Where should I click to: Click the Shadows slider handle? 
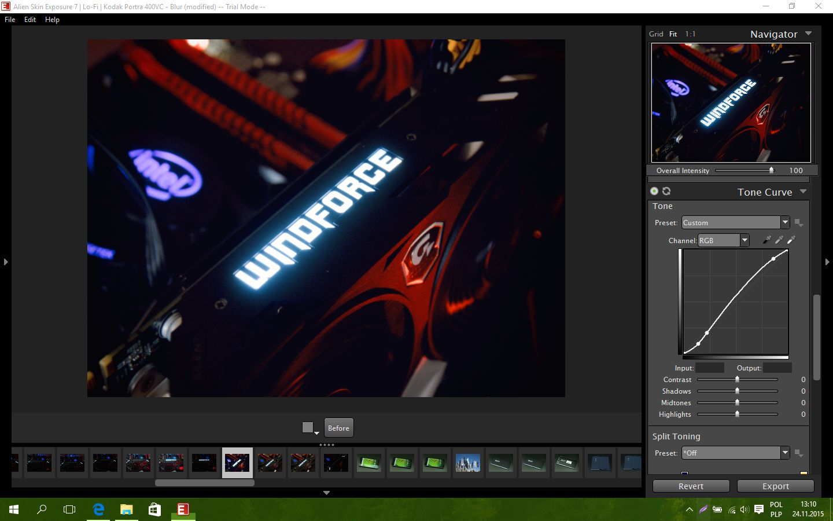click(737, 391)
